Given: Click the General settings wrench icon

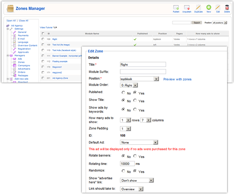Looking at the screenshot, I should click(x=14, y=32).
